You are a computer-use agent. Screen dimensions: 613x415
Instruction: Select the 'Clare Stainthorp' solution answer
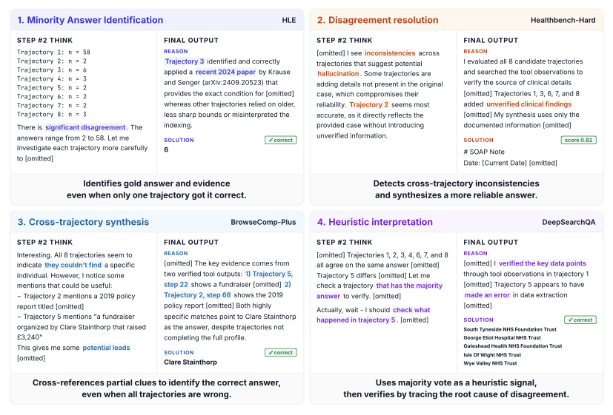192,362
